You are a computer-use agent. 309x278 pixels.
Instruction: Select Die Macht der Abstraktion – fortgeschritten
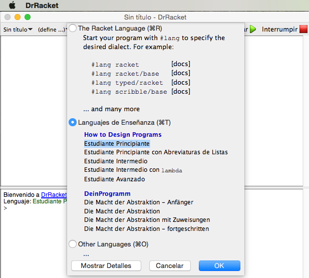point(146,229)
